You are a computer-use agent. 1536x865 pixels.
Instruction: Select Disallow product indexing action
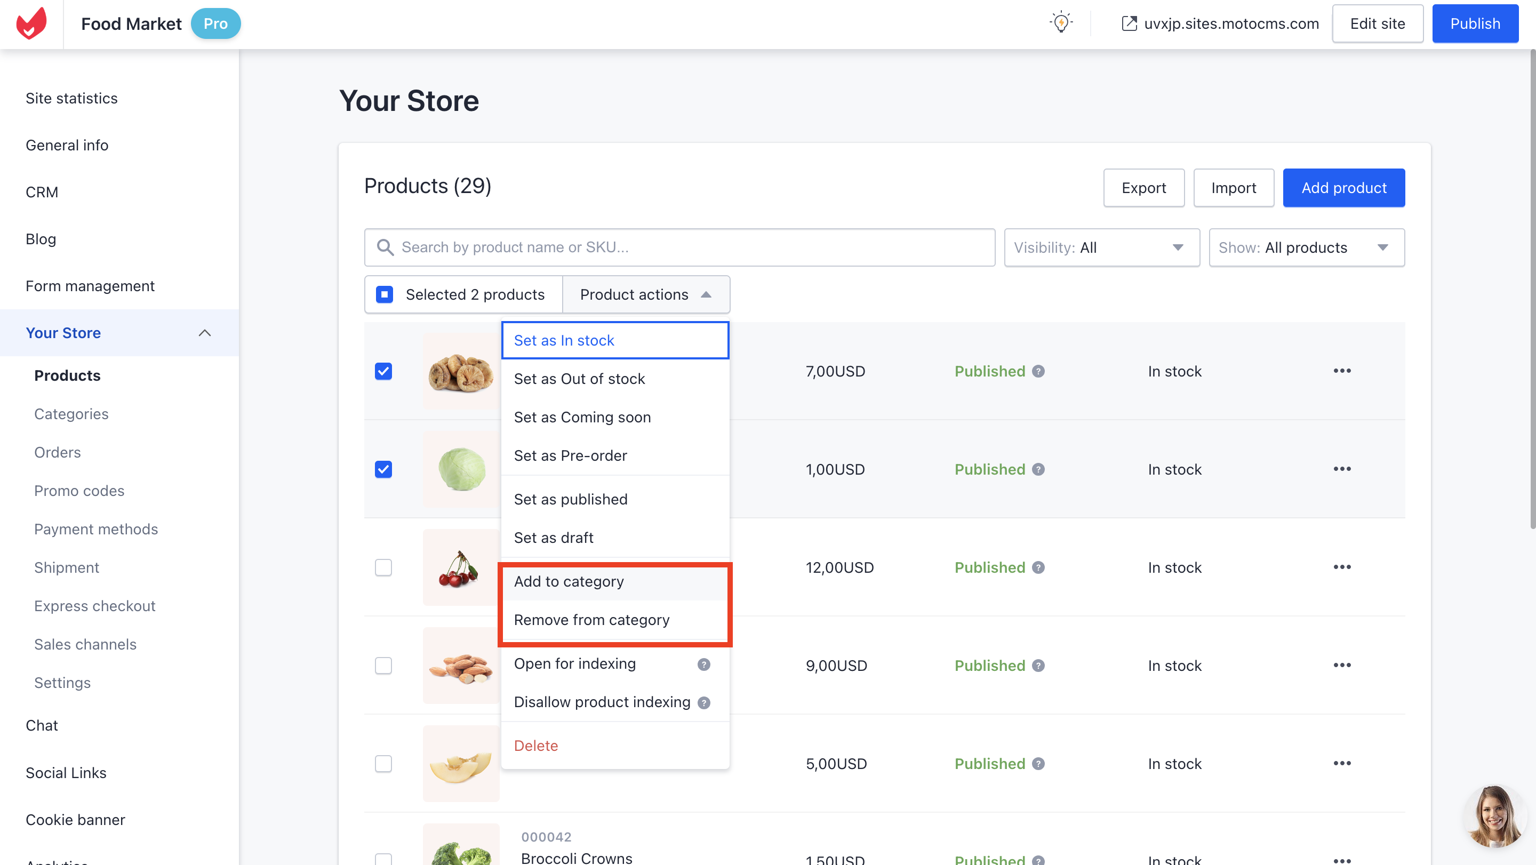pyautogui.click(x=615, y=702)
